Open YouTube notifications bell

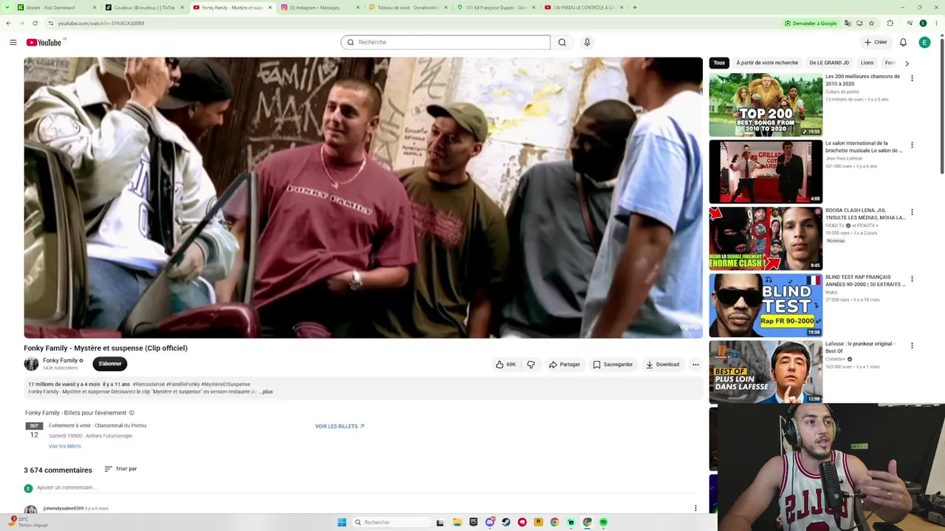(x=903, y=42)
